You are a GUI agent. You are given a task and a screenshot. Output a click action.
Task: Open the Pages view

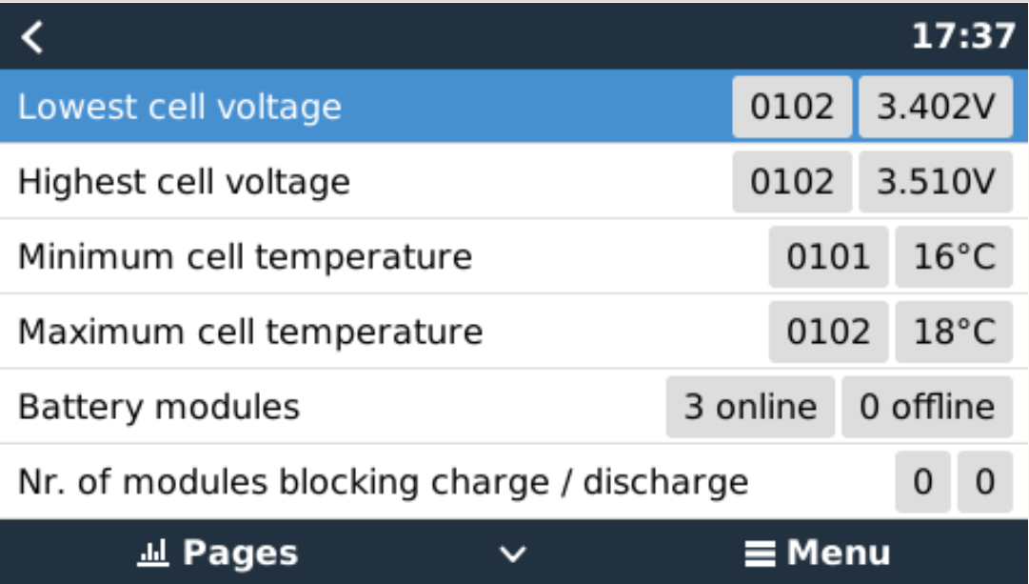click(218, 553)
